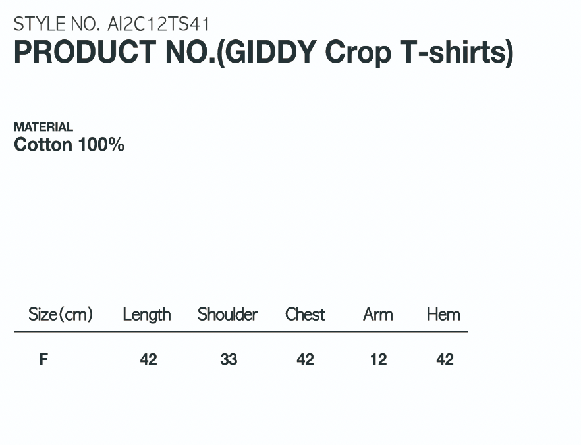Click the Hem value 42

[445, 359]
